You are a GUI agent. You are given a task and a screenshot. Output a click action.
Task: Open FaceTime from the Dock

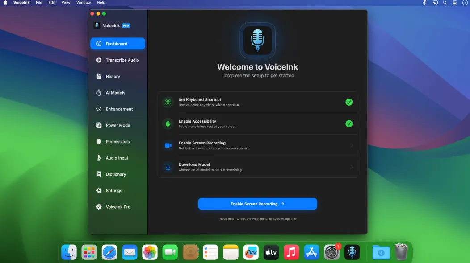click(x=170, y=252)
